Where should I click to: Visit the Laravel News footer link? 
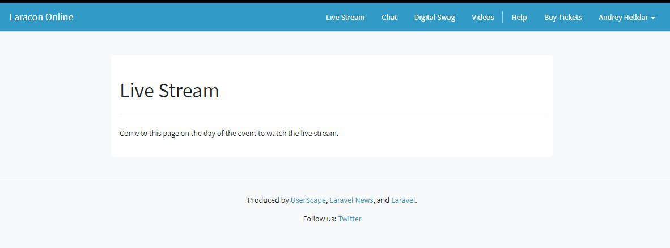pyautogui.click(x=351, y=200)
